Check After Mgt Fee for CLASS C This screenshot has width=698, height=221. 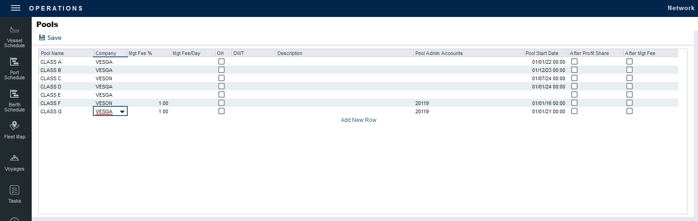[x=629, y=78]
